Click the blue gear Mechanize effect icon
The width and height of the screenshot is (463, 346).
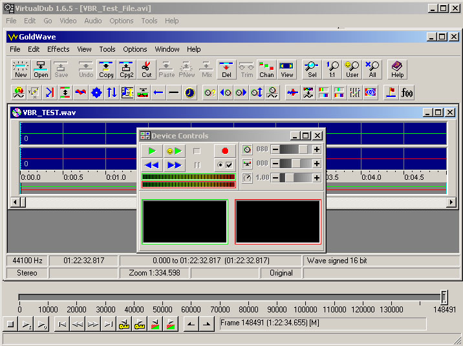(96, 92)
